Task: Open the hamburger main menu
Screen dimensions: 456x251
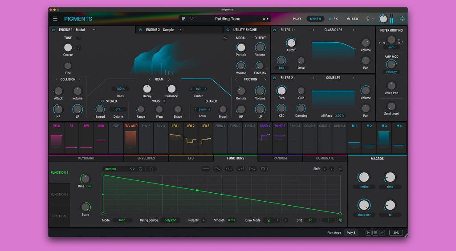Action: (55, 19)
